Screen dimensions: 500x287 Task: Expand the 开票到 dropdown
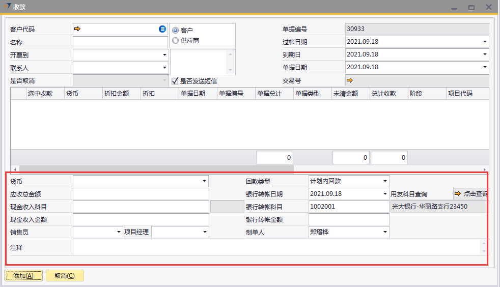[164, 54]
